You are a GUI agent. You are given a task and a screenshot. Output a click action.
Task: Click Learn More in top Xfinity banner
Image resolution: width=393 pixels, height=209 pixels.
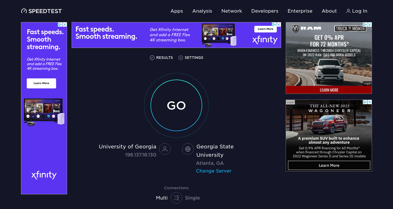pyautogui.click(x=266, y=29)
